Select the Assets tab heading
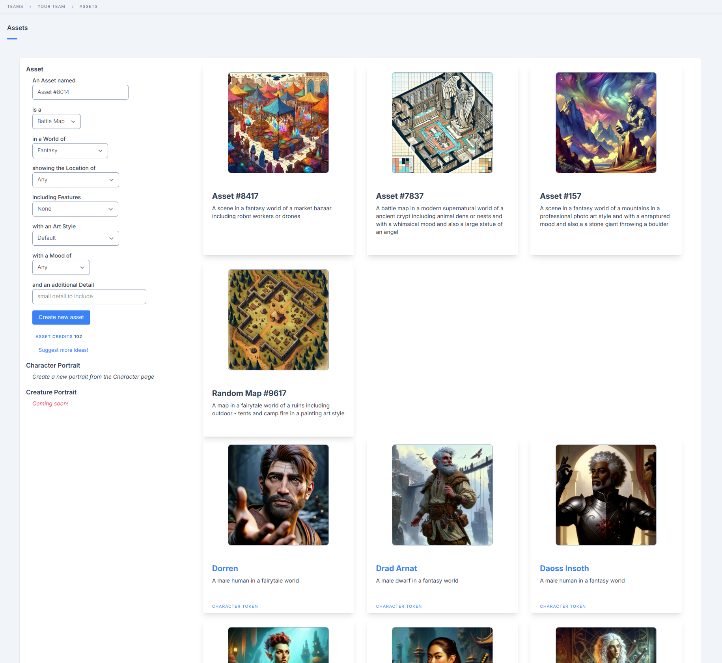 click(x=17, y=28)
